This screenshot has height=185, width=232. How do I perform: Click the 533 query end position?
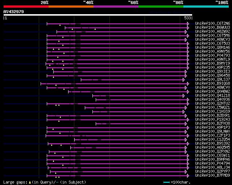[187, 18]
